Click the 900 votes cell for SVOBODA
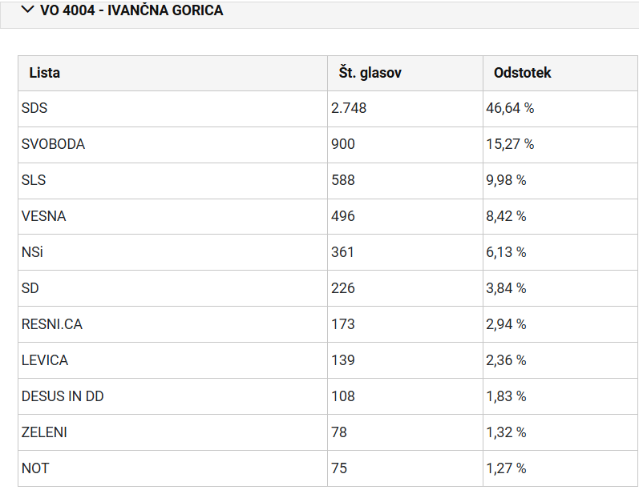 point(405,145)
